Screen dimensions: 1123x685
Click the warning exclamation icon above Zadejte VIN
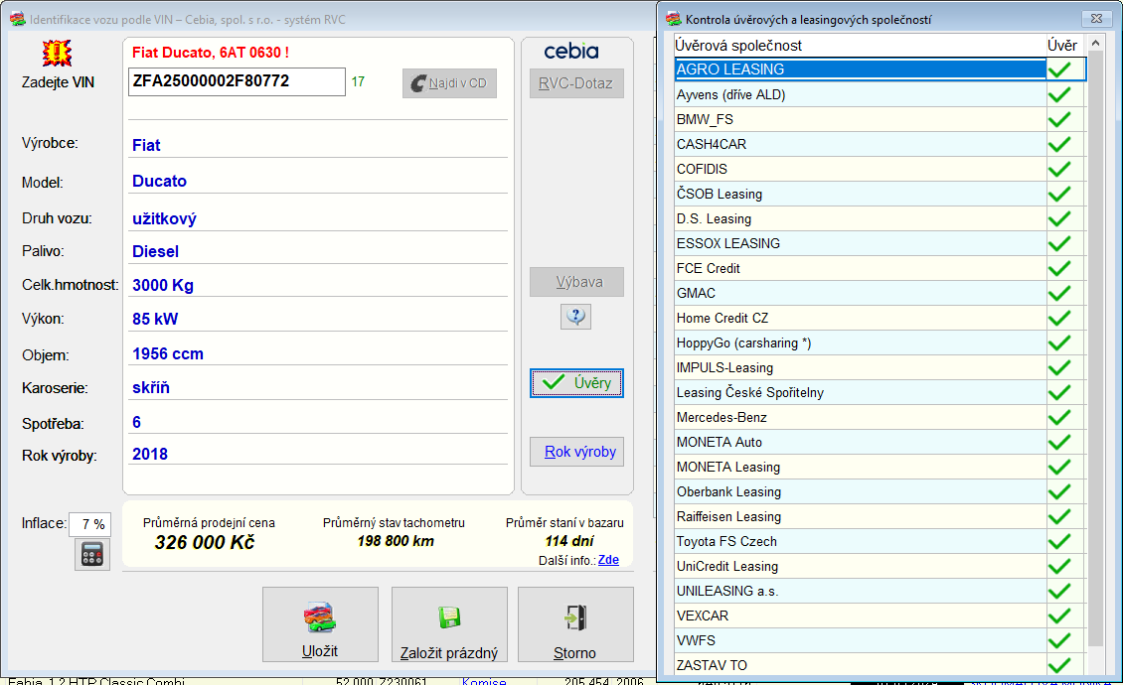(57, 53)
